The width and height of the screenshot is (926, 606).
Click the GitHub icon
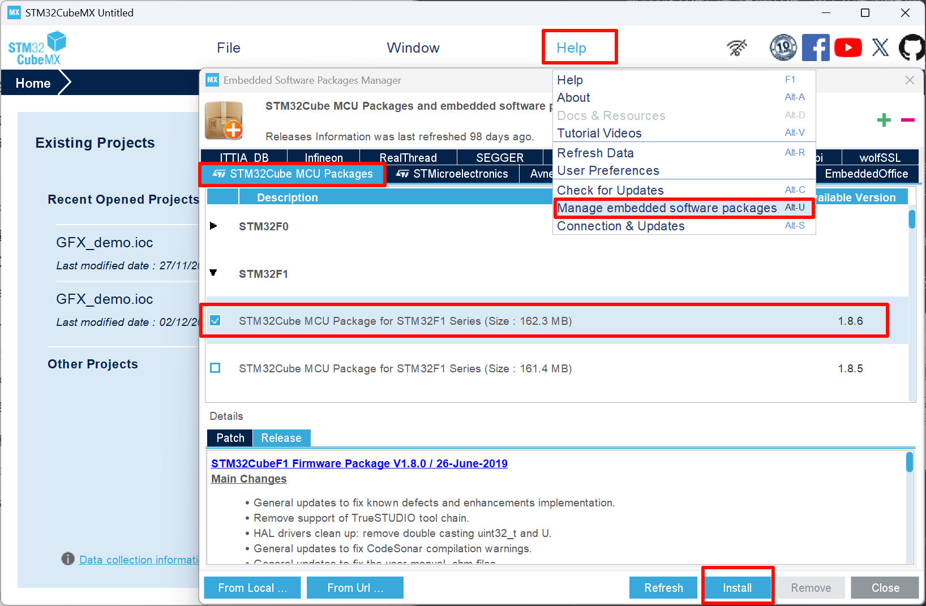coord(911,48)
